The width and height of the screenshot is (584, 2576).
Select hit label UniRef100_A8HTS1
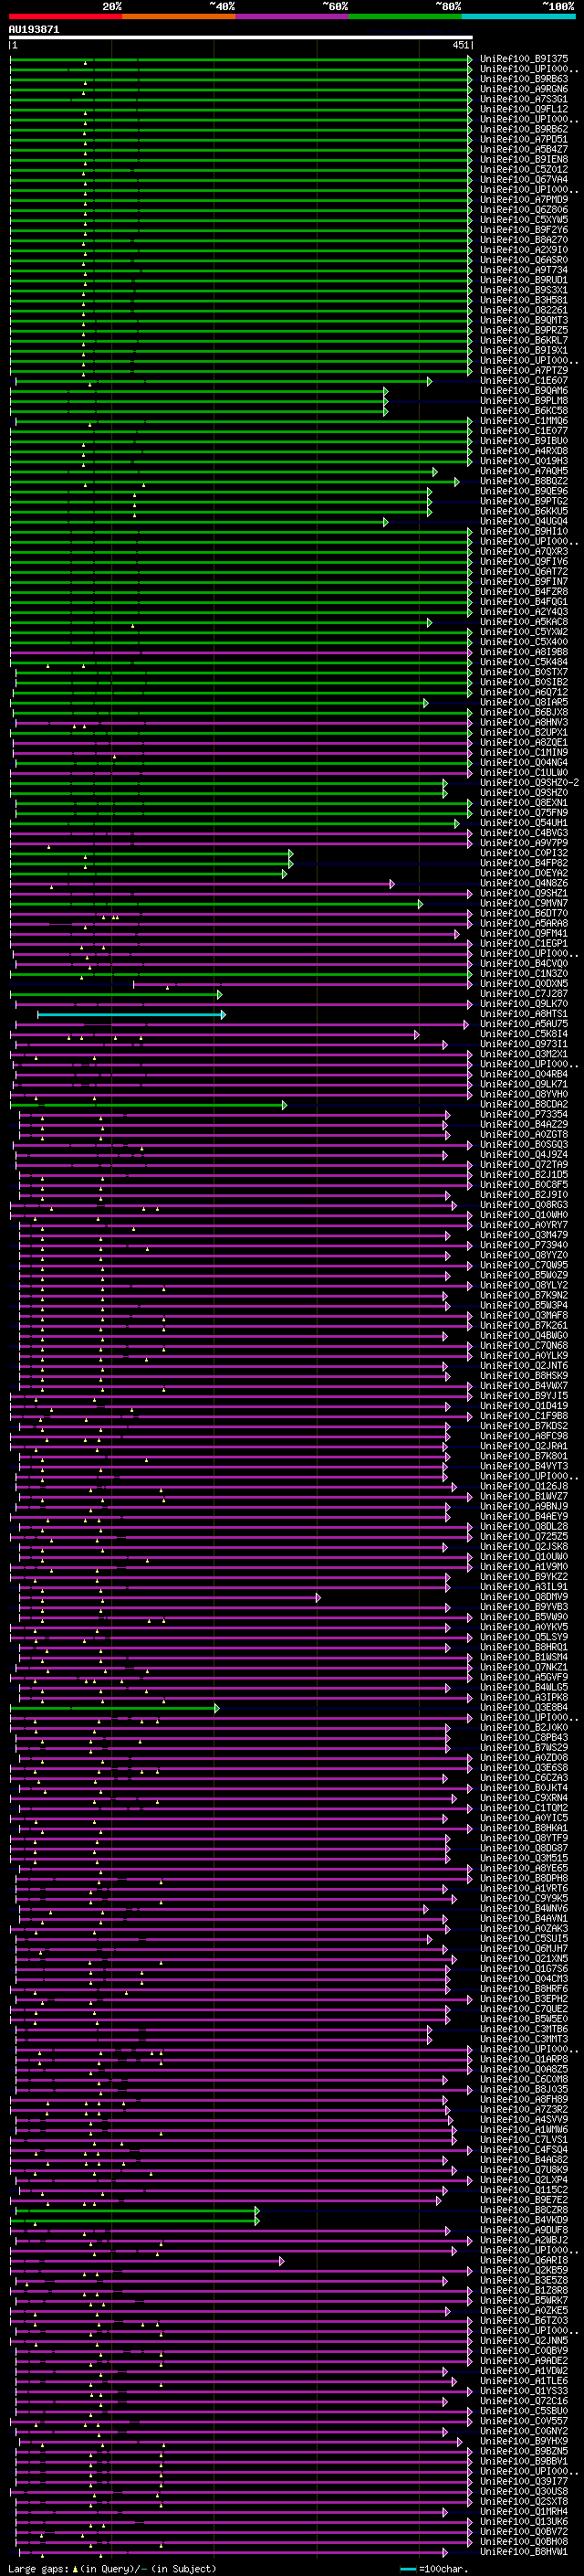tap(524, 1014)
